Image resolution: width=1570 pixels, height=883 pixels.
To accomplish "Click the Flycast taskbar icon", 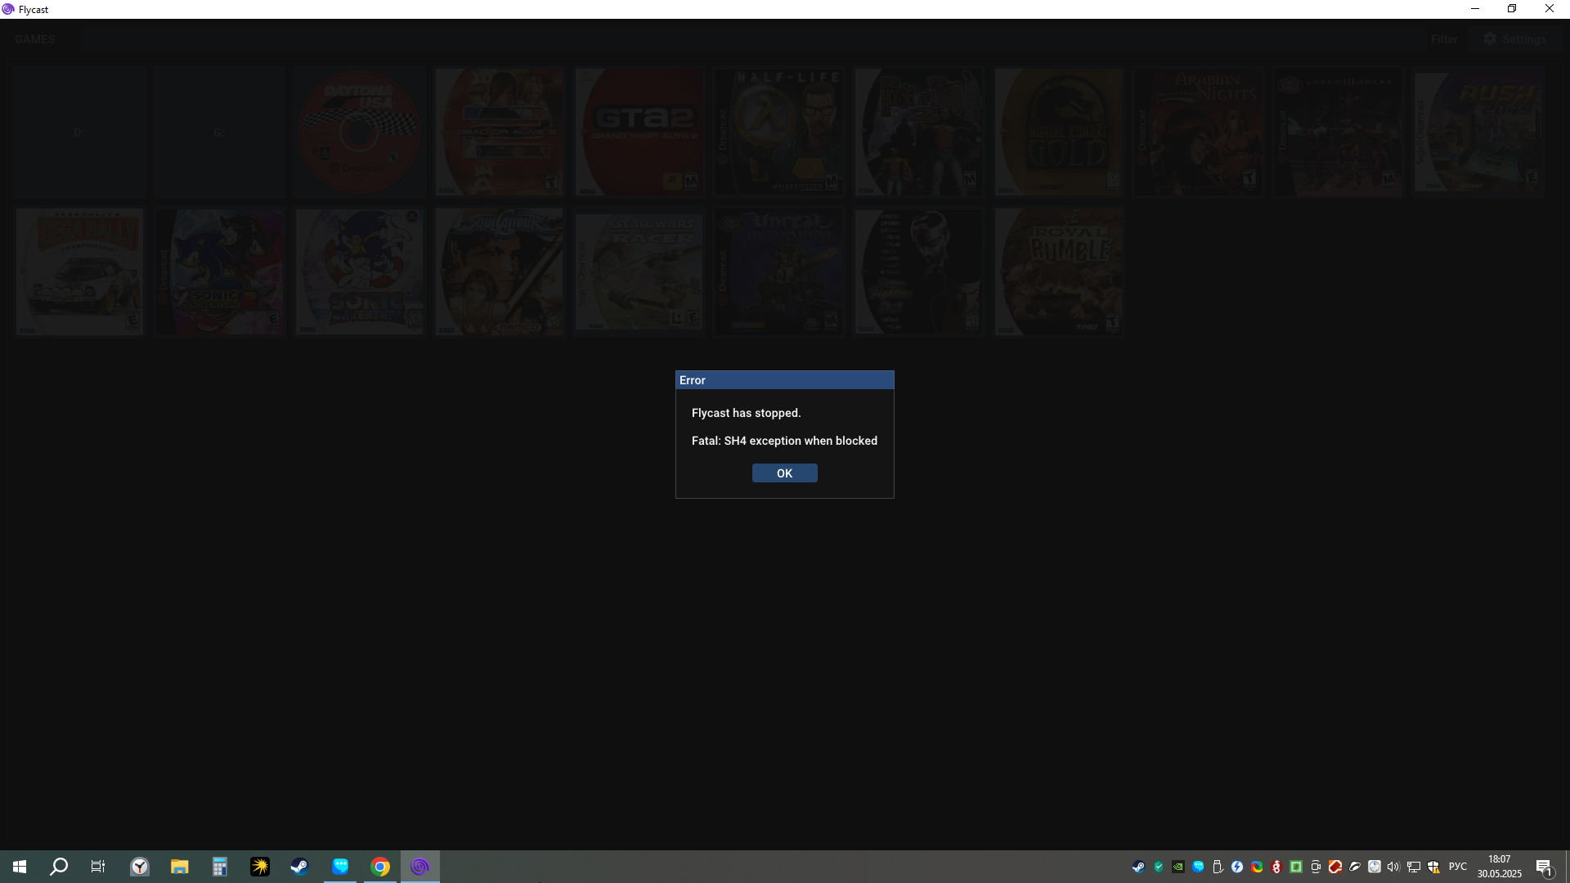I will point(420,867).
